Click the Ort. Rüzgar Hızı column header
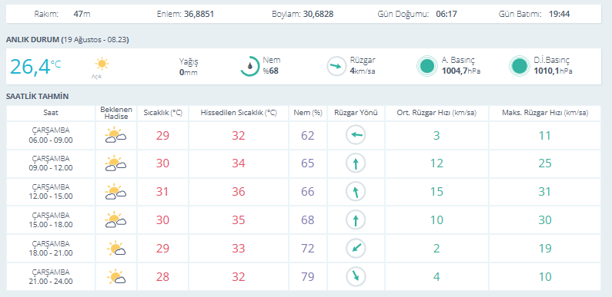612x297 pixels. (436, 113)
